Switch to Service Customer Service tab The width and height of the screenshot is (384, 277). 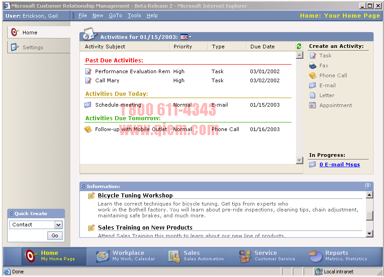tap(267, 256)
